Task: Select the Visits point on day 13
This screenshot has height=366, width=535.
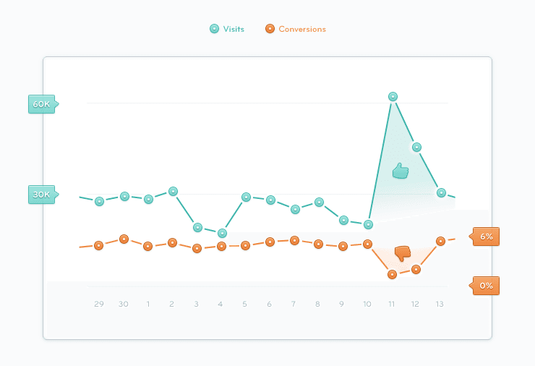Action: click(441, 193)
